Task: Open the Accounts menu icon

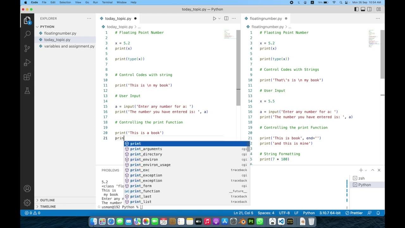Action: pyautogui.click(x=27, y=189)
